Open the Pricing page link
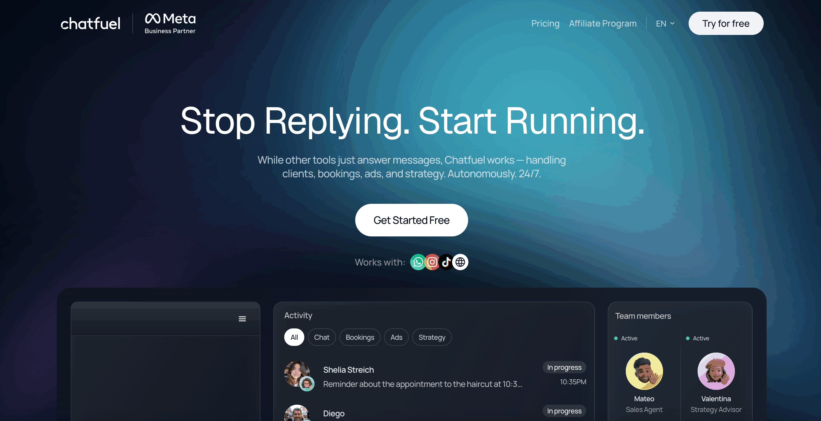 [x=545, y=24]
